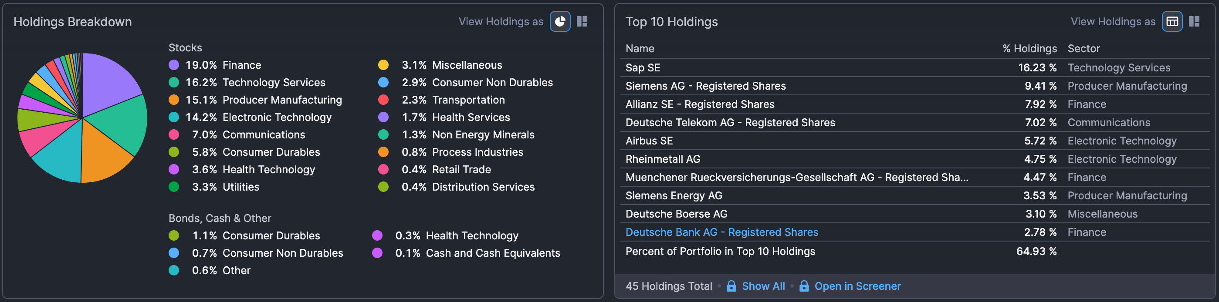
Task: Switch Holdings Breakdown to treemap view
Action: tap(582, 21)
